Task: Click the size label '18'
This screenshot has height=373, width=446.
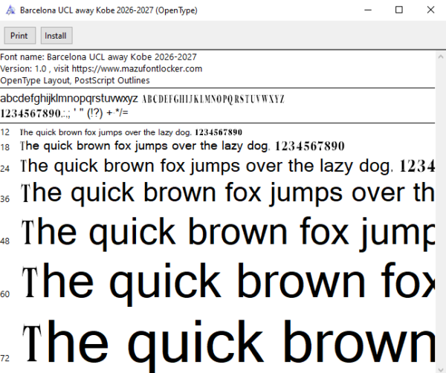Action: 5,147
